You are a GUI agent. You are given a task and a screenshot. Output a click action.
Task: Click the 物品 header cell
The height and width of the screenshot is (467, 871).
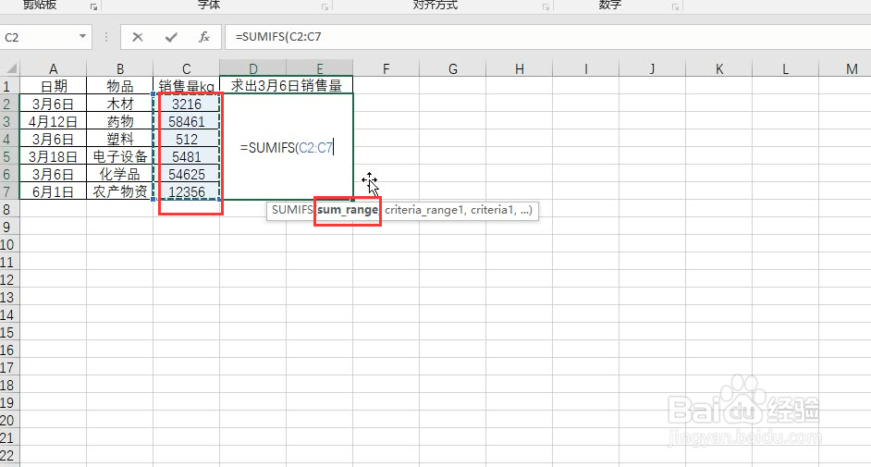click(x=120, y=86)
